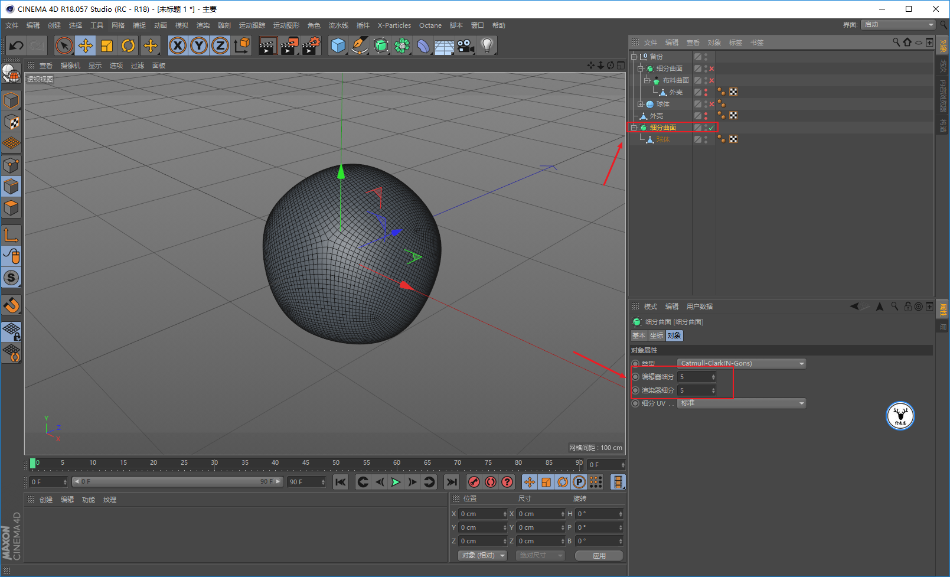950x577 pixels.
Task: Open 界面 启动 layout dropdown
Action: pyautogui.click(x=898, y=25)
